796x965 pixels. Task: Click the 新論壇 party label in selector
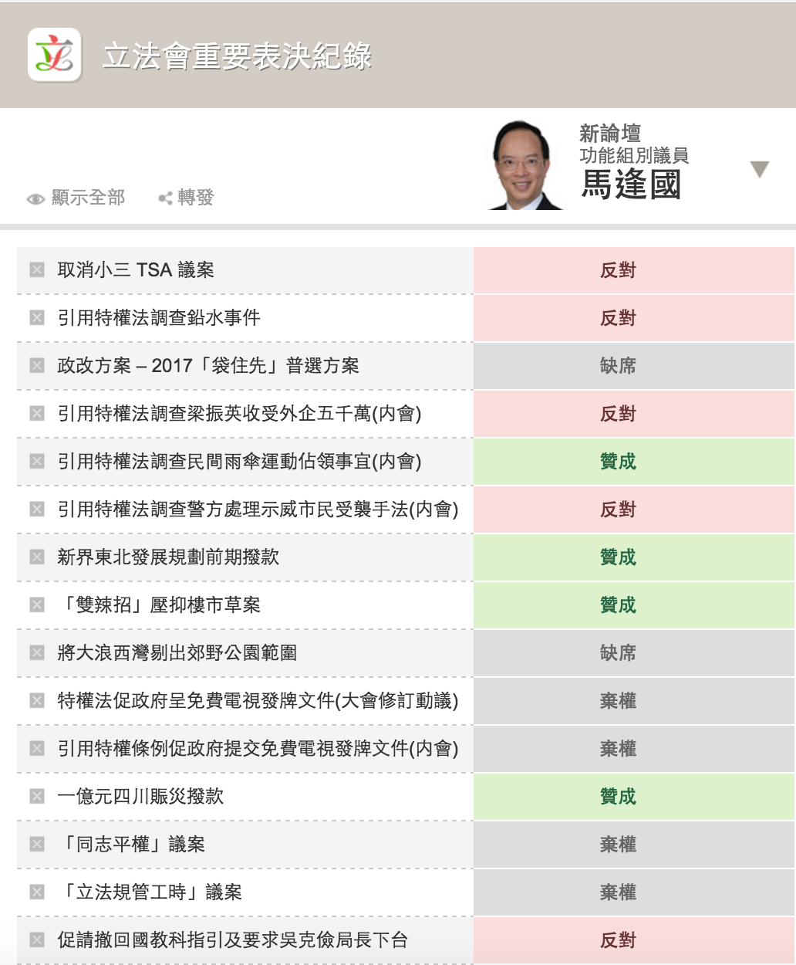pos(609,133)
